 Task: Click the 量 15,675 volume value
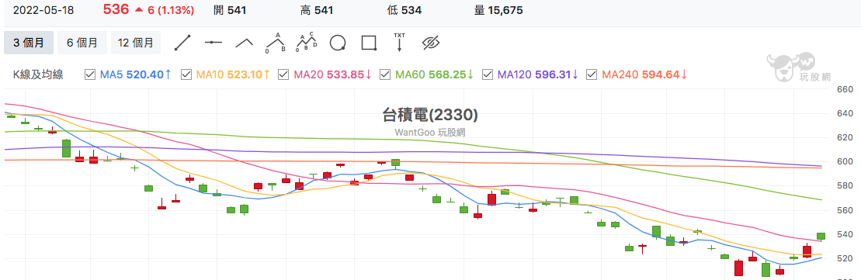point(498,10)
